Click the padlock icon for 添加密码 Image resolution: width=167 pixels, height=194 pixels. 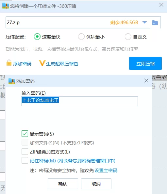(x=9, y=63)
